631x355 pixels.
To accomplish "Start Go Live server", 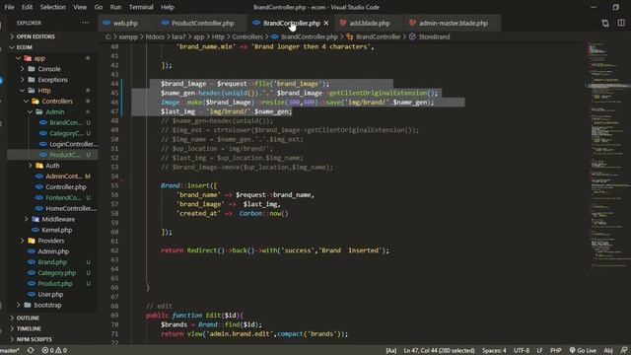I will 583,351.
